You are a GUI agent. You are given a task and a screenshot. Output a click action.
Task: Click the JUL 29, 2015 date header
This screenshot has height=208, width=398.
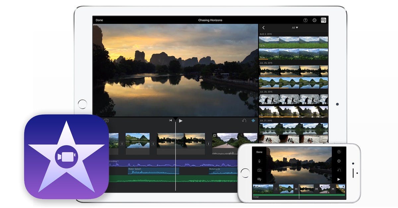pyautogui.click(x=266, y=63)
